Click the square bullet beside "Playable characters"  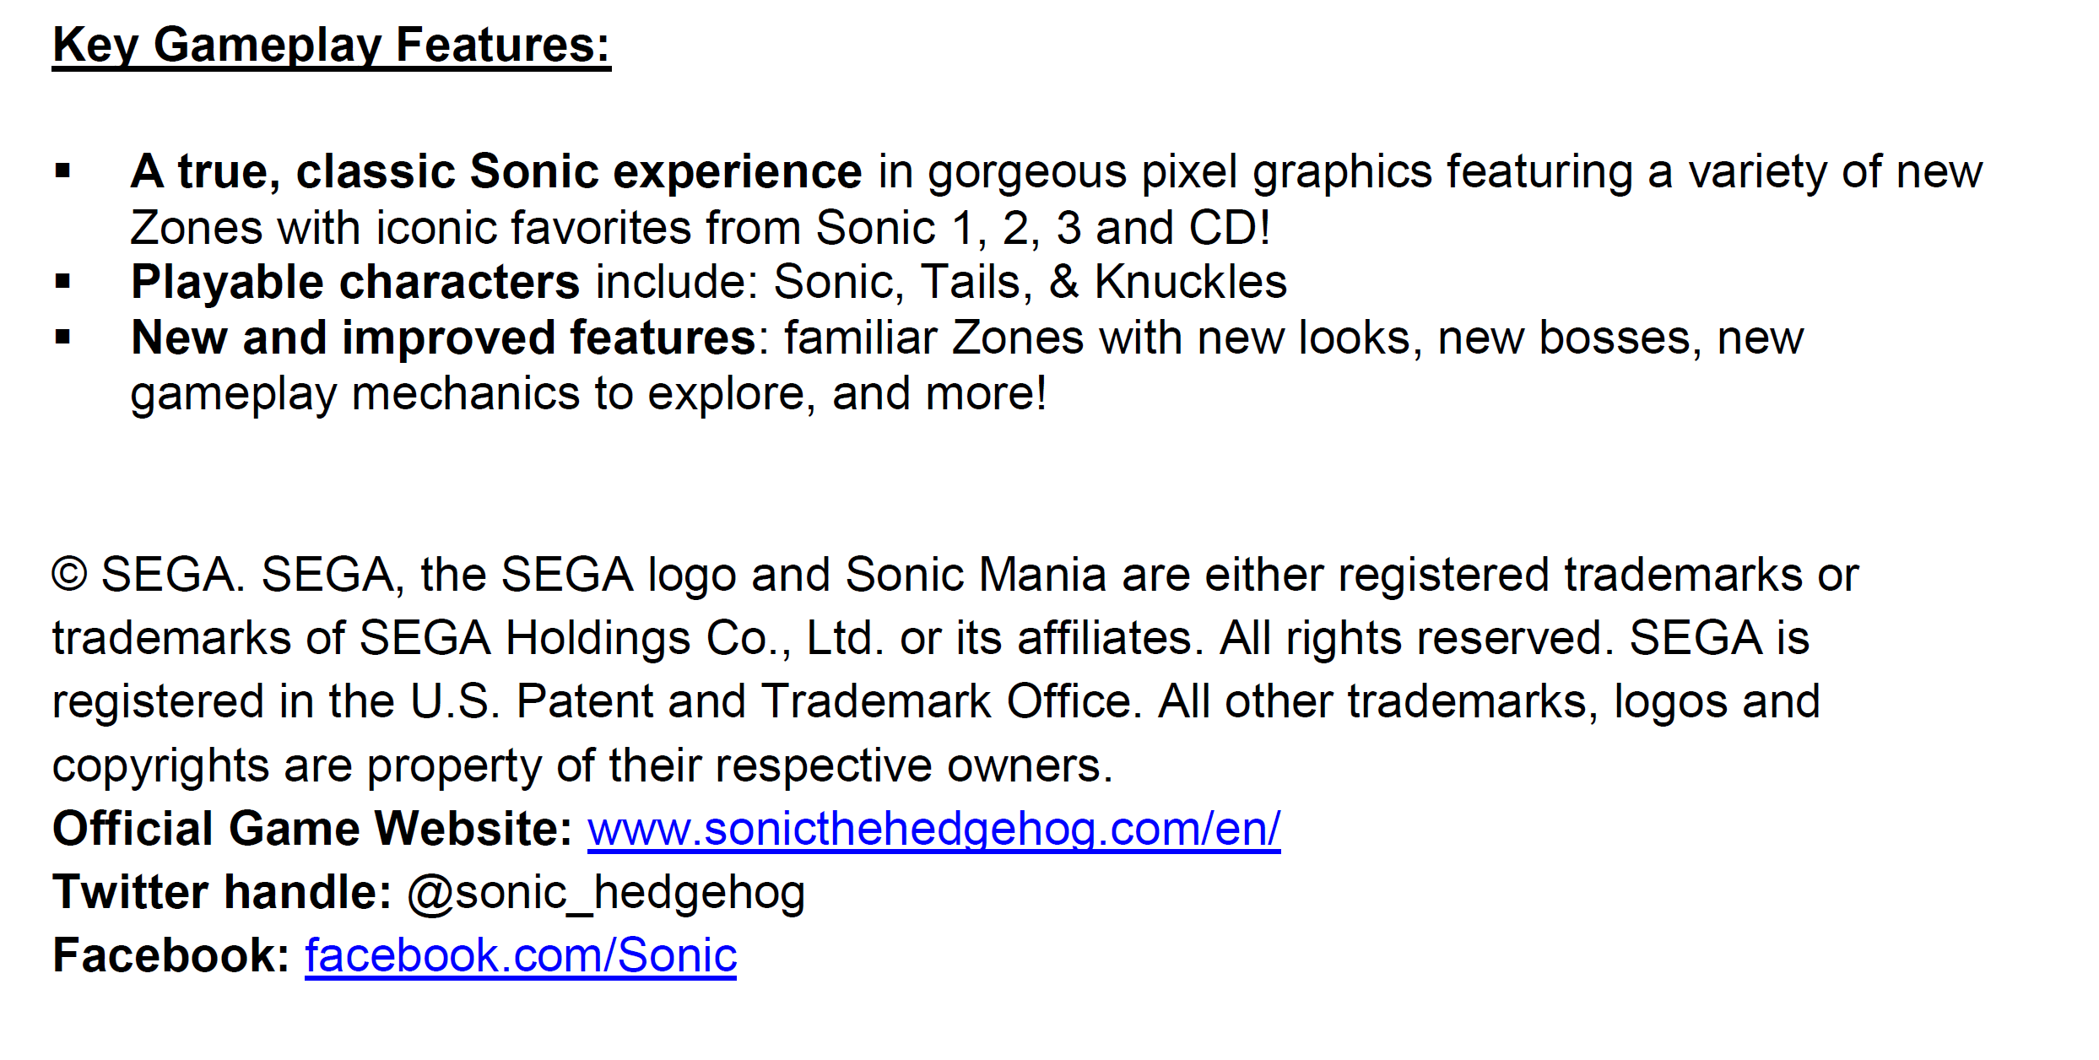click(x=62, y=282)
